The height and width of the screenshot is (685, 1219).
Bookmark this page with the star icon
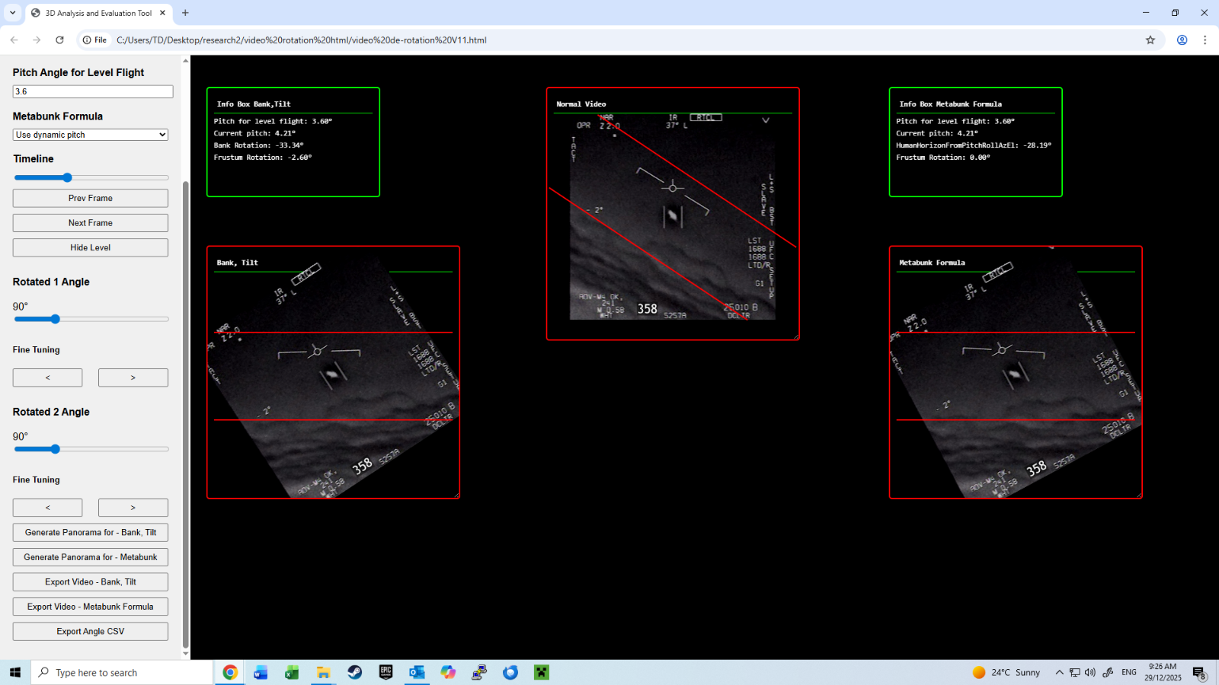[x=1150, y=40]
